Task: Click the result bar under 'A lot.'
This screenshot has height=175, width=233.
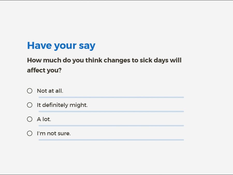Action: 111,126
